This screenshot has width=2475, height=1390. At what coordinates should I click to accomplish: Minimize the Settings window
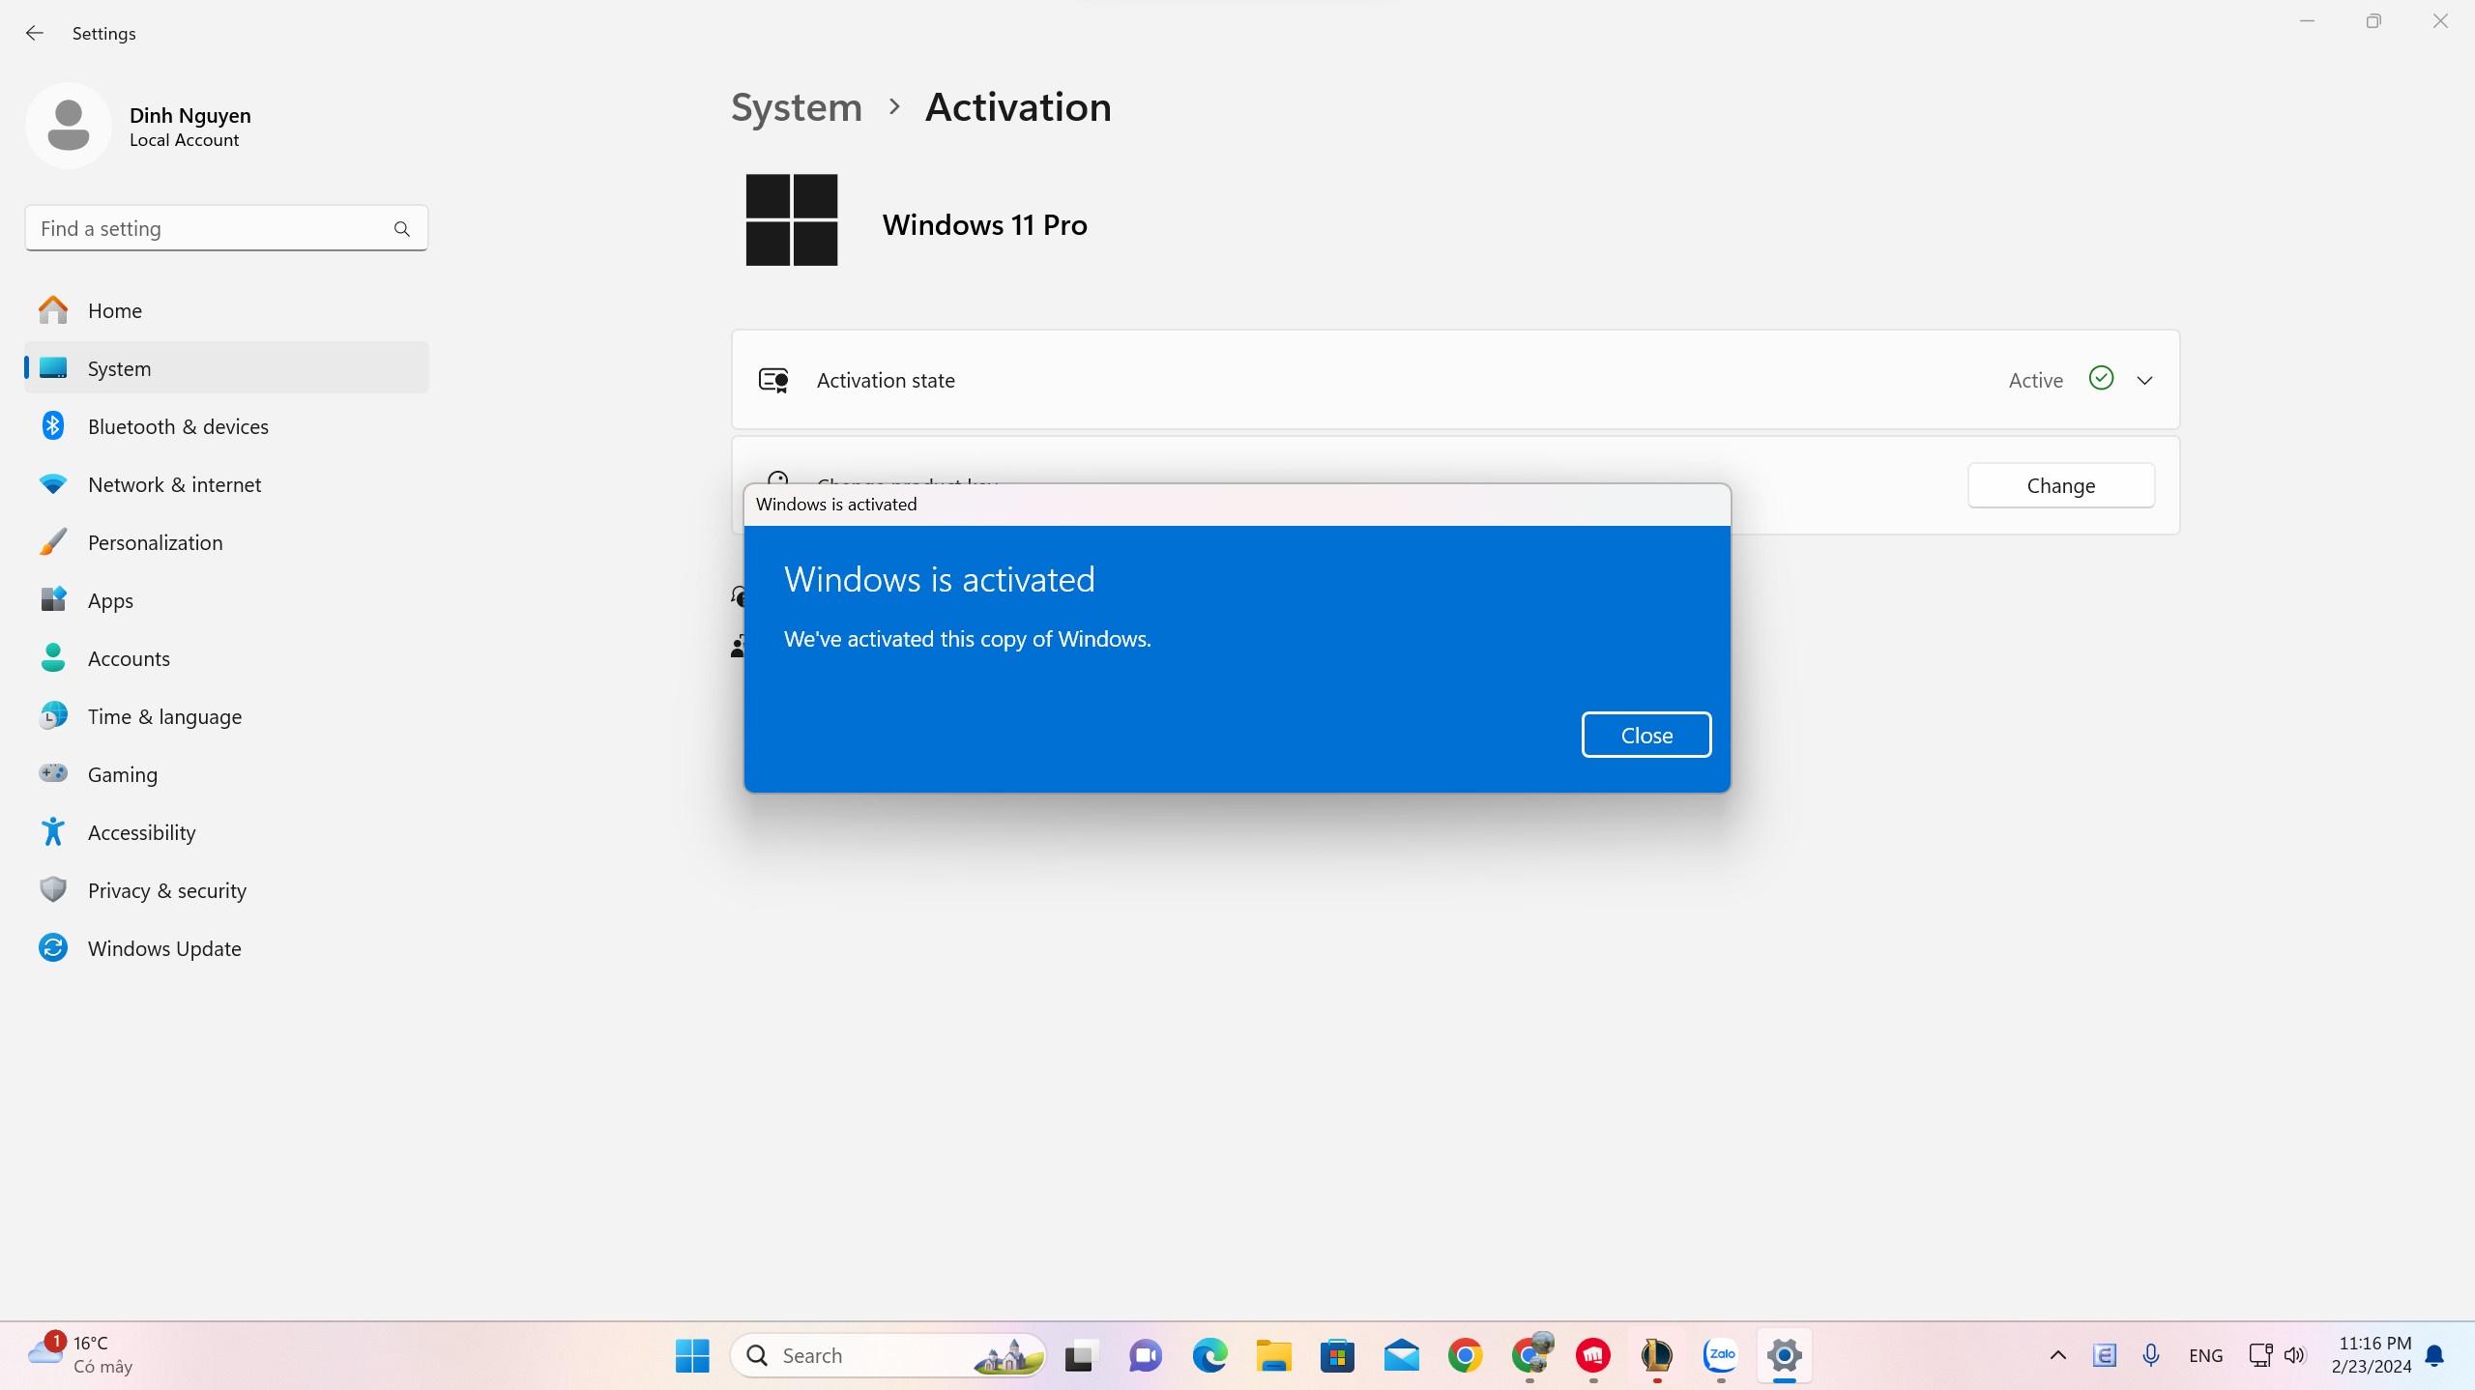point(2307,21)
